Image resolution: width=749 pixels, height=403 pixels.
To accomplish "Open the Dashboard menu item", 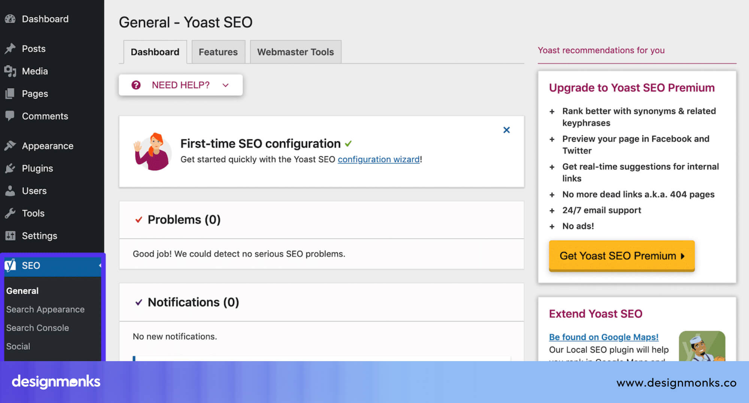I will (x=45, y=19).
